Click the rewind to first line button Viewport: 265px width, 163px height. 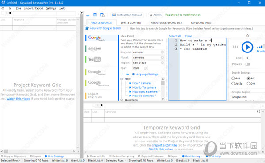(235, 47)
